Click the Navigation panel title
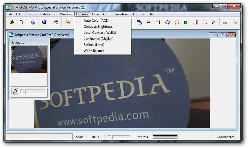 point(18,42)
